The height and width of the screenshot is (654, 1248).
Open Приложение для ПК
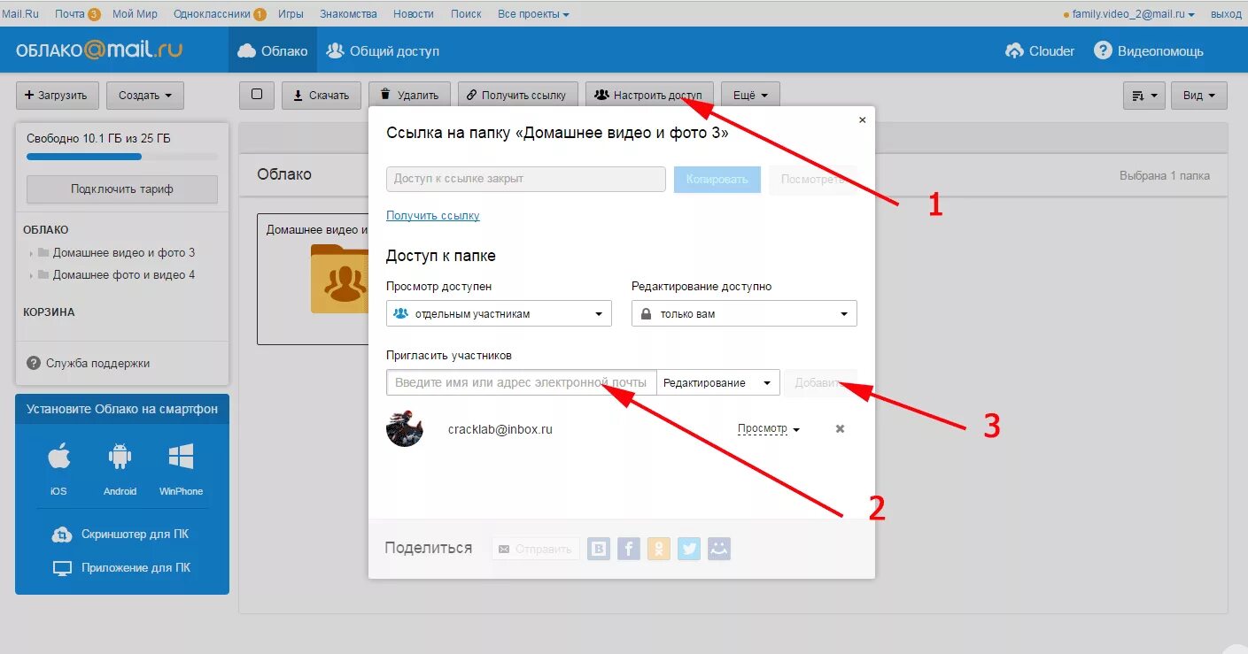121,568
